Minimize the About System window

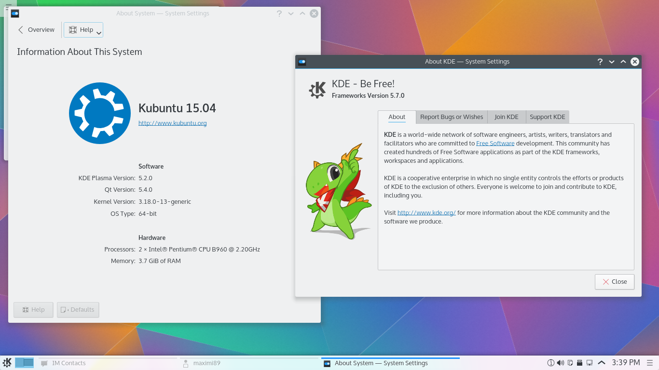pyautogui.click(x=291, y=13)
